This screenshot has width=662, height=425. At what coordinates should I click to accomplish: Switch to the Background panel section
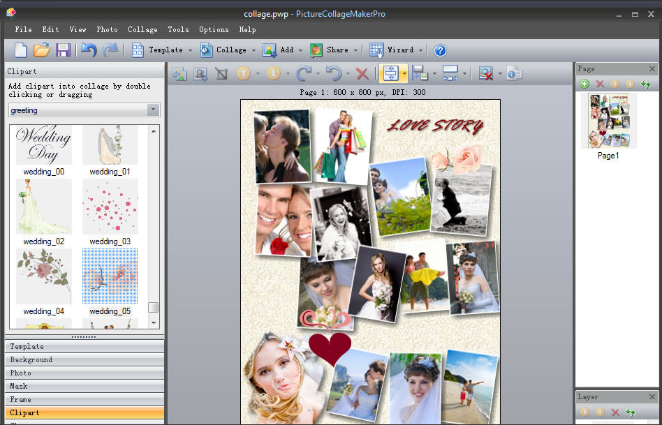[84, 359]
